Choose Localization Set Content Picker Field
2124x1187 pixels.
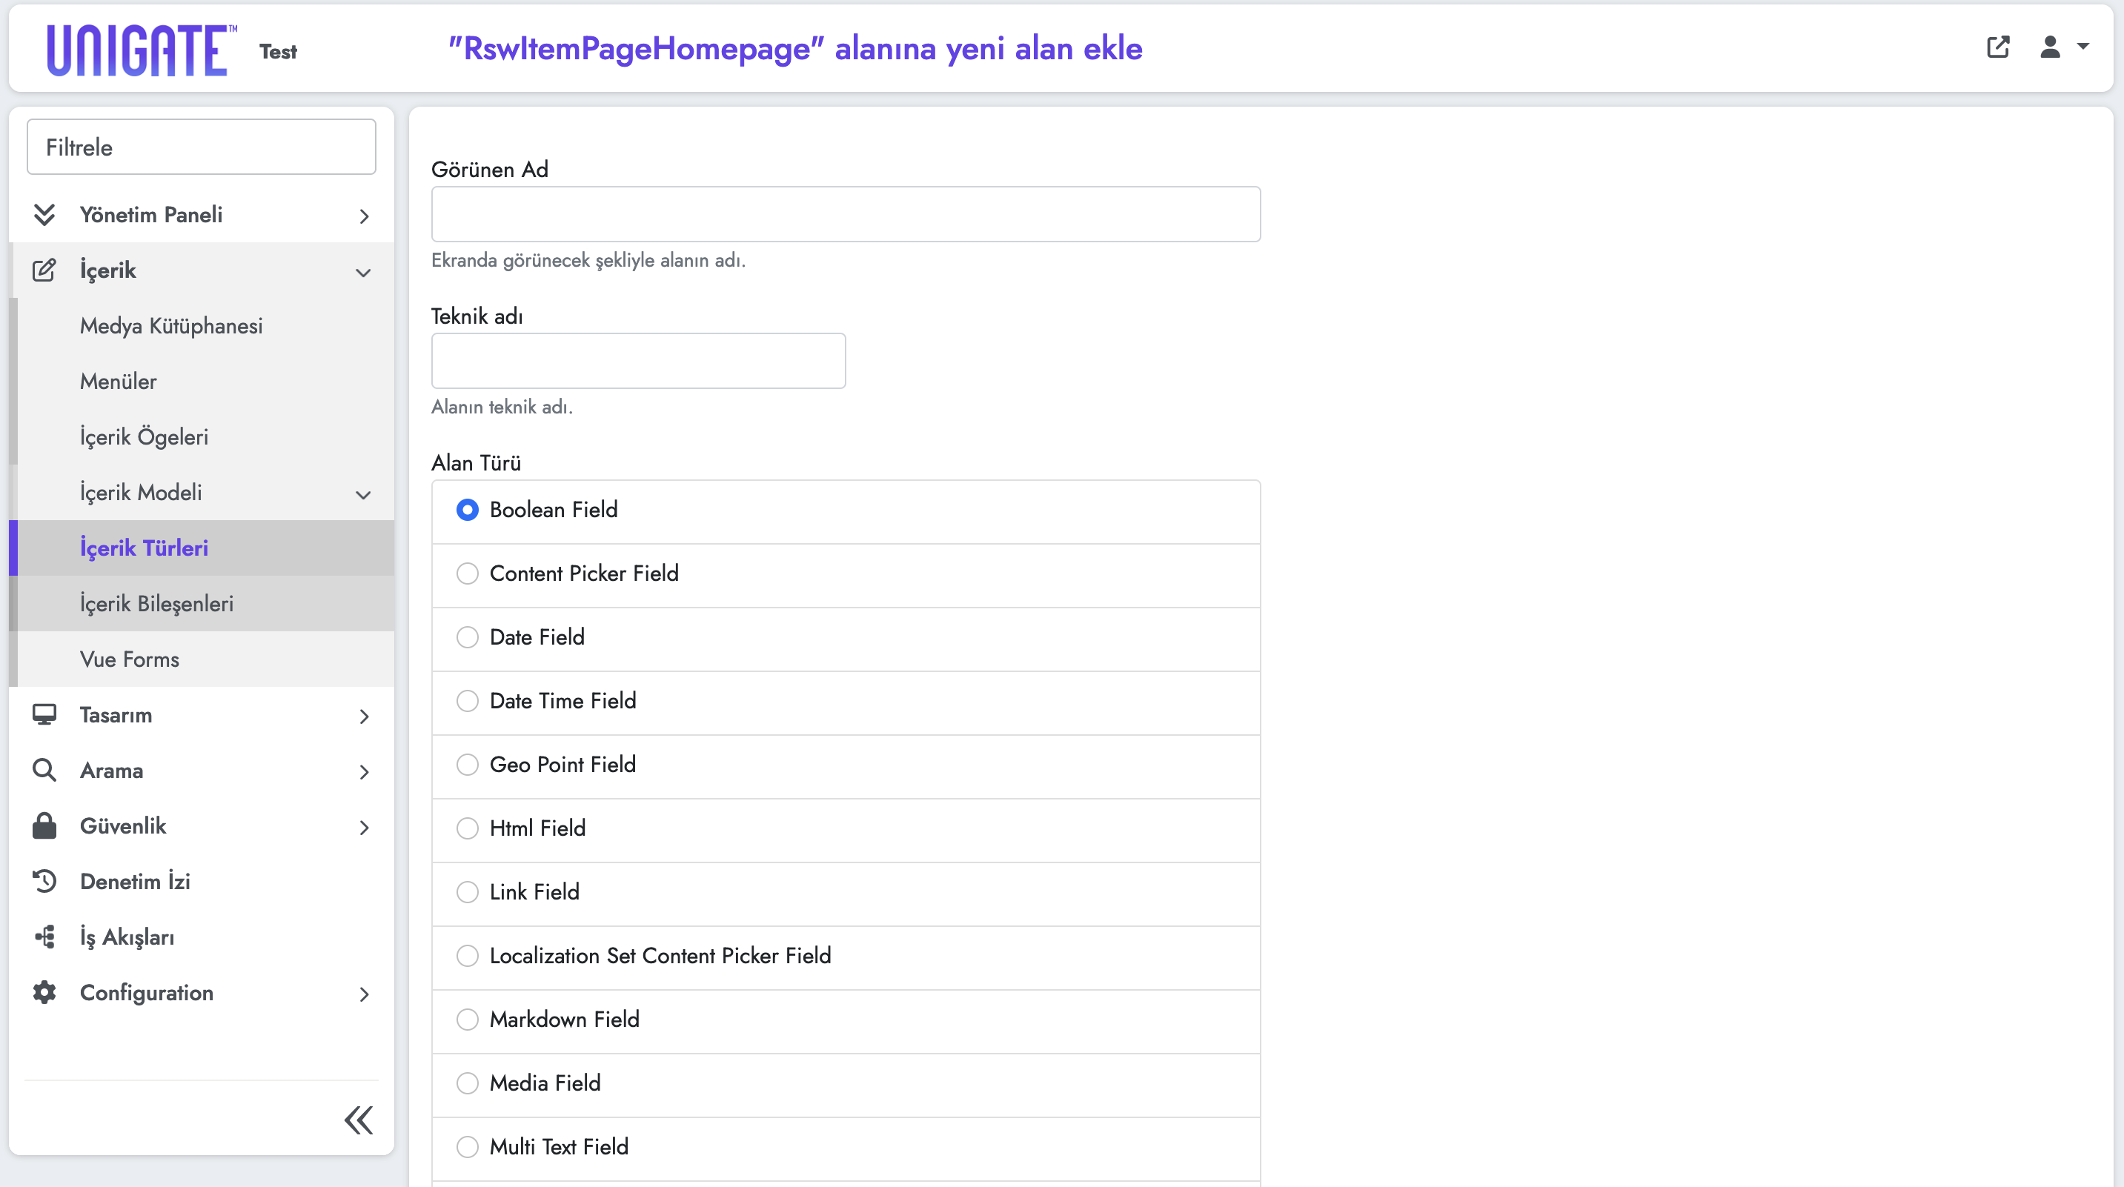tap(468, 955)
